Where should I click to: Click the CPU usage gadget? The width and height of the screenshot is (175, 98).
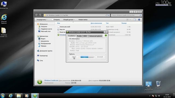(164, 4)
